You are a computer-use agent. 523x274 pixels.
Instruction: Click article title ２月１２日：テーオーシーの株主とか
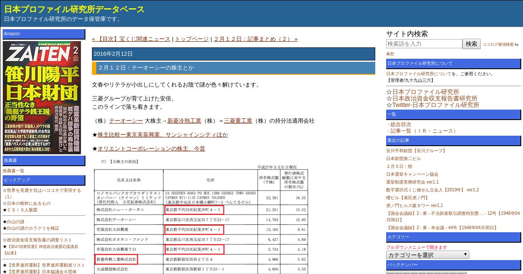click(146, 68)
